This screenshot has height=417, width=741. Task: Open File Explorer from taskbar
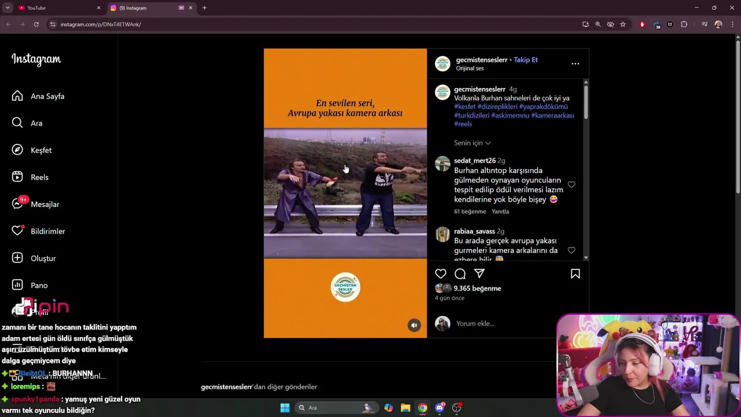tap(405, 408)
